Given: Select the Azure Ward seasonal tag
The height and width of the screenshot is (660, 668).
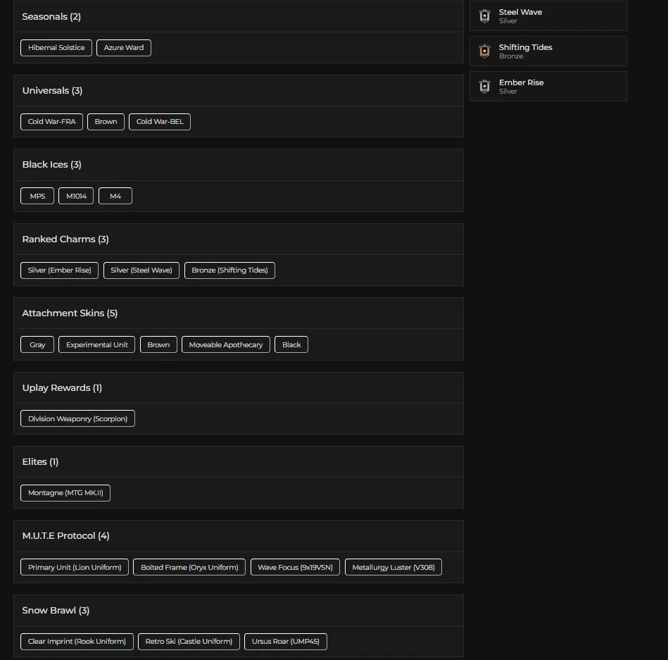Looking at the screenshot, I should click(124, 48).
